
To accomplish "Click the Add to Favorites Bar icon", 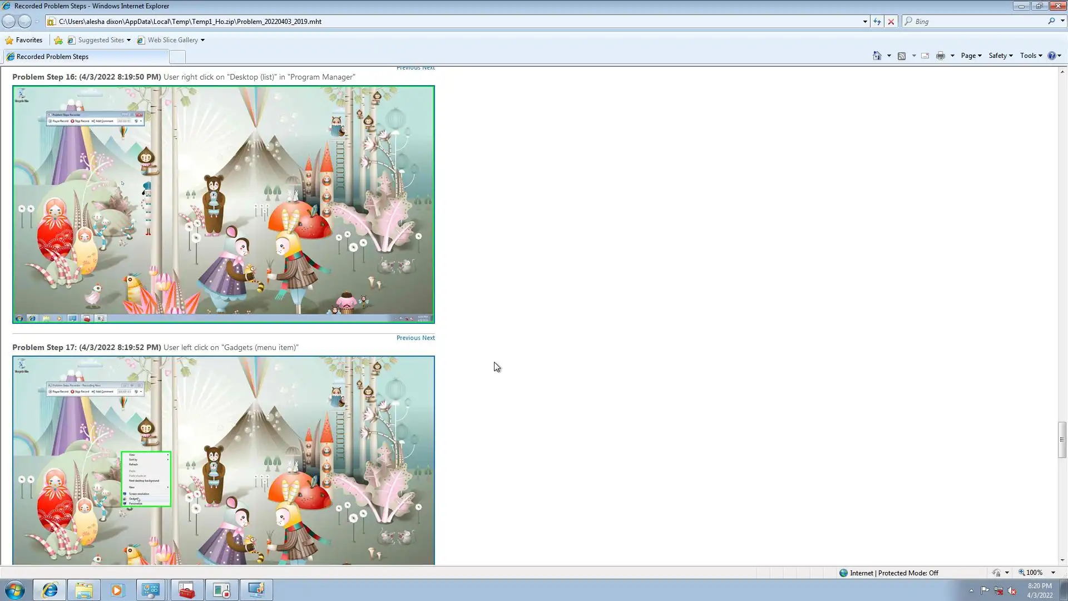I will pos(58,40).
